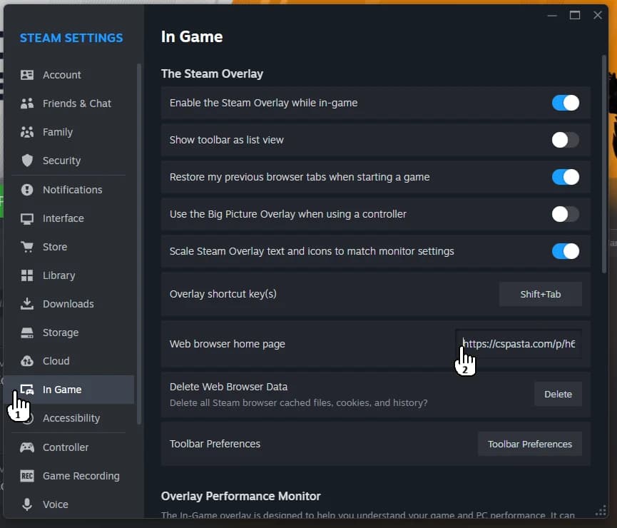
Task: Switch to Notifications settings
Action: tap(73, 190)
